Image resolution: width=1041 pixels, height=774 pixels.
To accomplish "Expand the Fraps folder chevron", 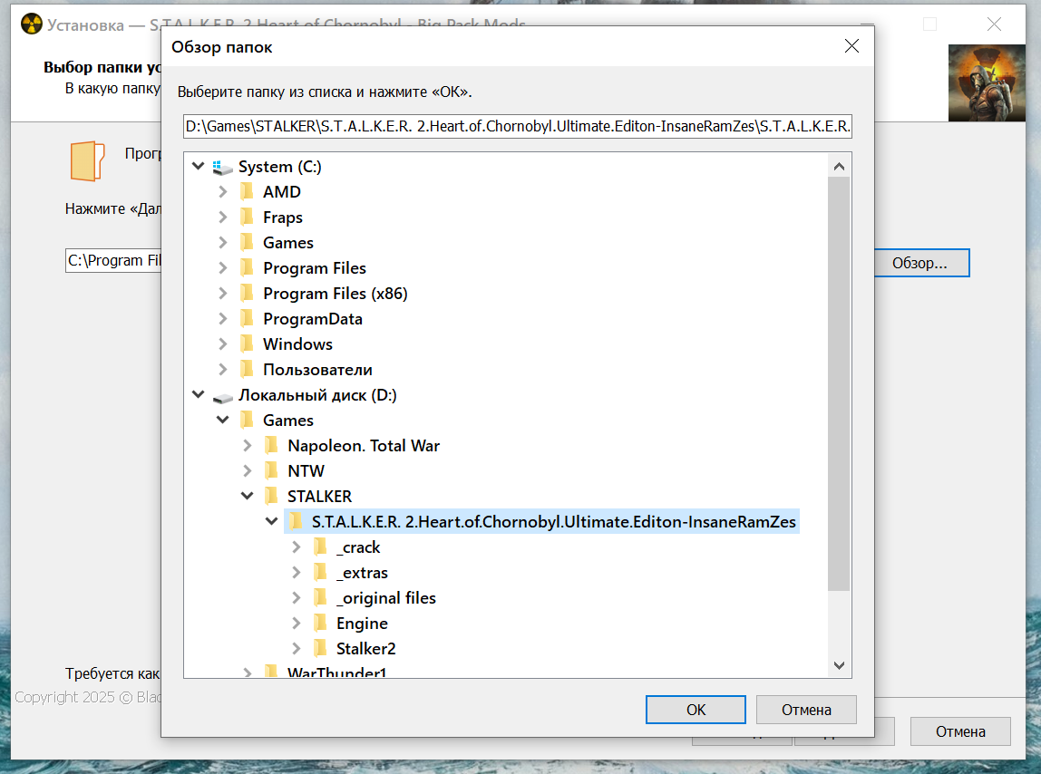I will click(x=223, y=218).
